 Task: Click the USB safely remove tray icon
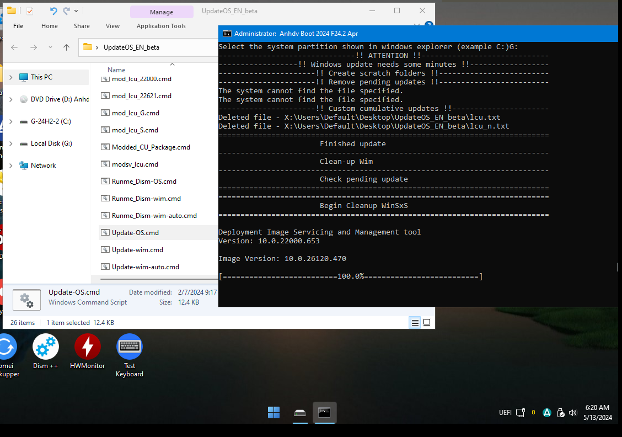tap(560, 413)
